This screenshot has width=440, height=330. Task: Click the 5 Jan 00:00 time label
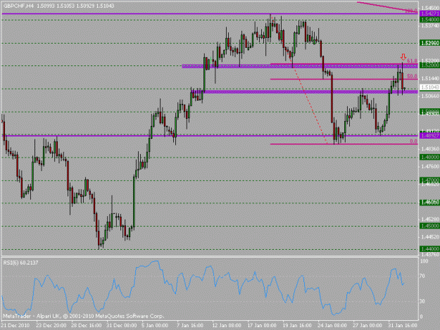click(155, 326)
